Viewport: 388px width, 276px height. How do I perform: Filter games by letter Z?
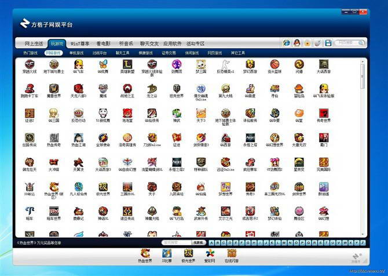click(x=363, y=243)
